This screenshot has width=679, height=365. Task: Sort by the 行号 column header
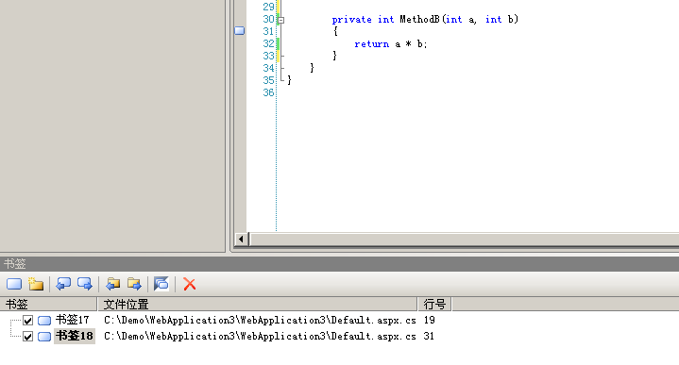434,305
